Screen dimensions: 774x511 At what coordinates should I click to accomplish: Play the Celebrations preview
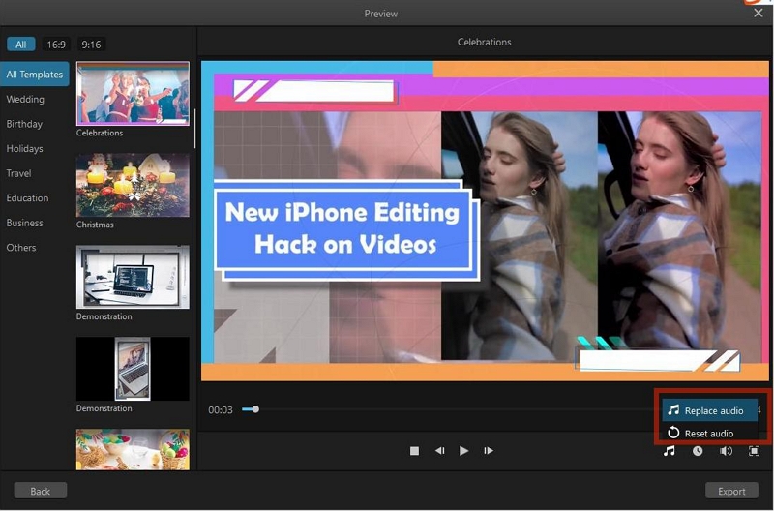point(463,451)
